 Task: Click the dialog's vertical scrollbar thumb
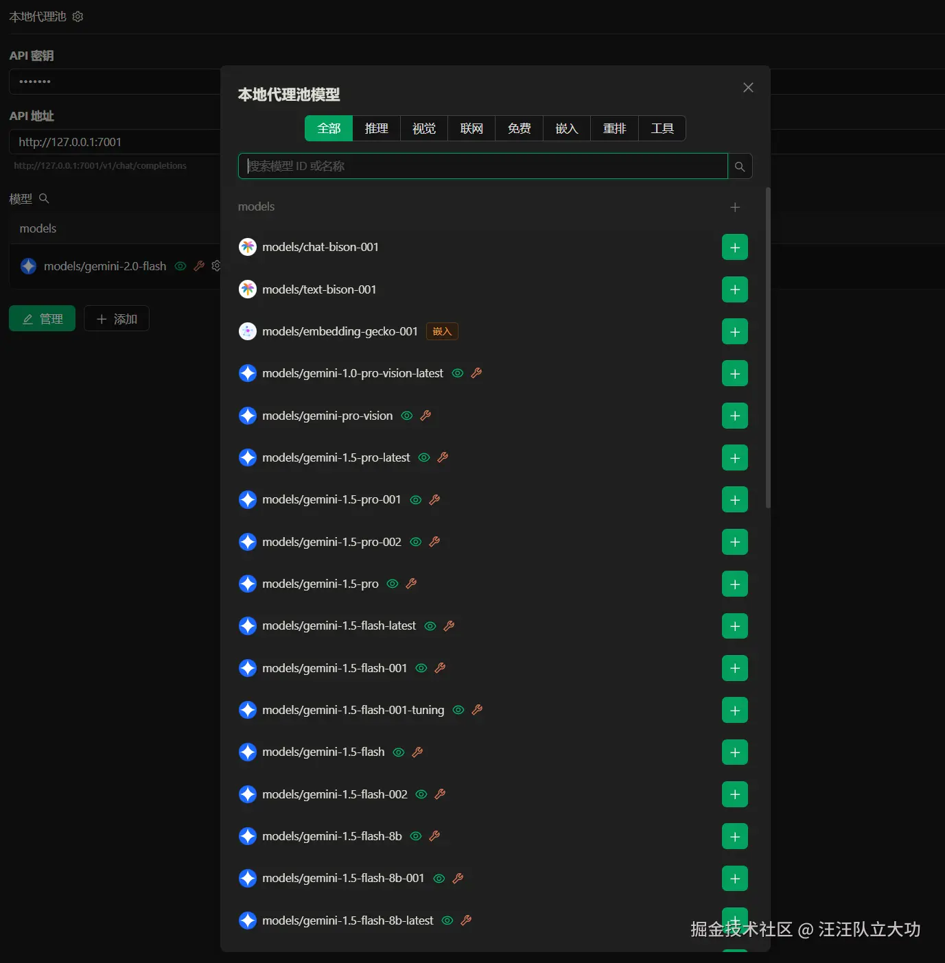pyautogui.click(x=768, y=348)
